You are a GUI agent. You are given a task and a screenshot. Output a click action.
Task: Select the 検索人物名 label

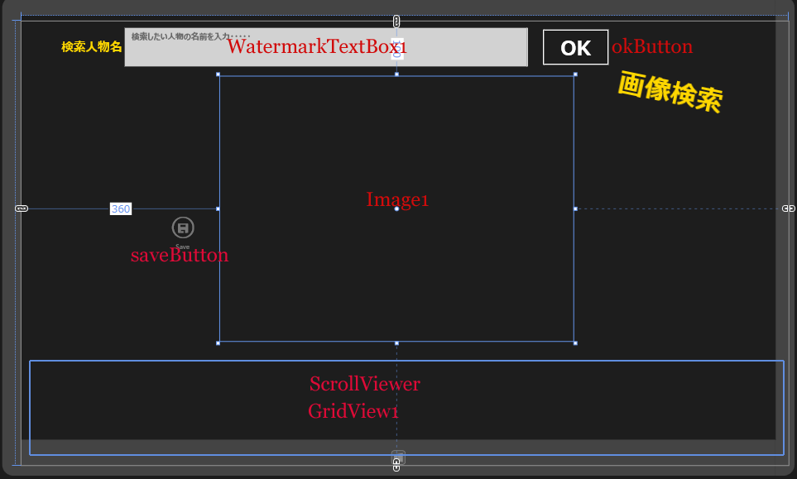click(x=91, y=47)
